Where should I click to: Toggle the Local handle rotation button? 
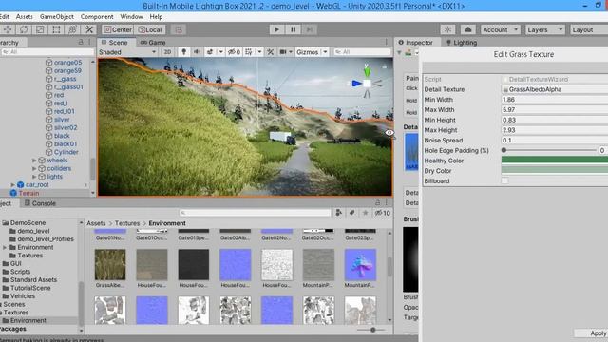pos(150,29)
